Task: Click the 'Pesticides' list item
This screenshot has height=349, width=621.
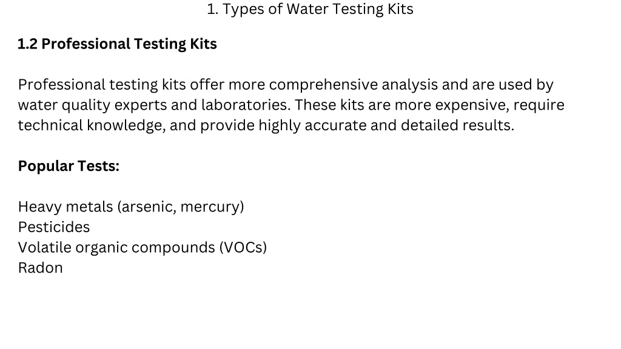Action: 54,227
